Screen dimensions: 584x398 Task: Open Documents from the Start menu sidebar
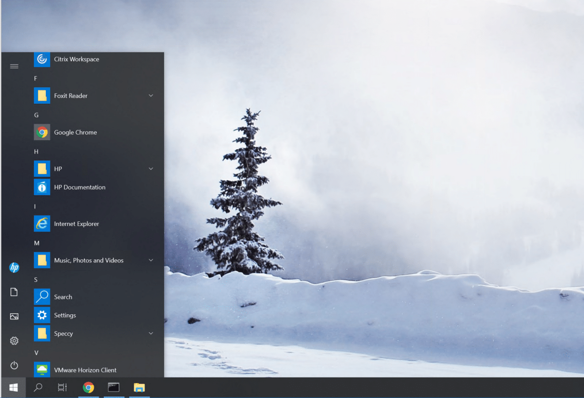[14, 292]
